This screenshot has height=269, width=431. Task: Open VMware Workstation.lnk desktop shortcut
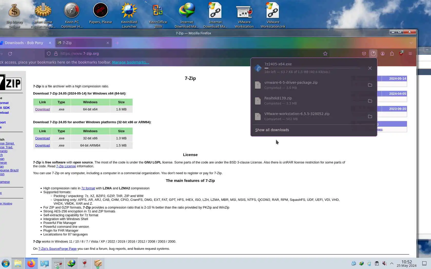273,15
